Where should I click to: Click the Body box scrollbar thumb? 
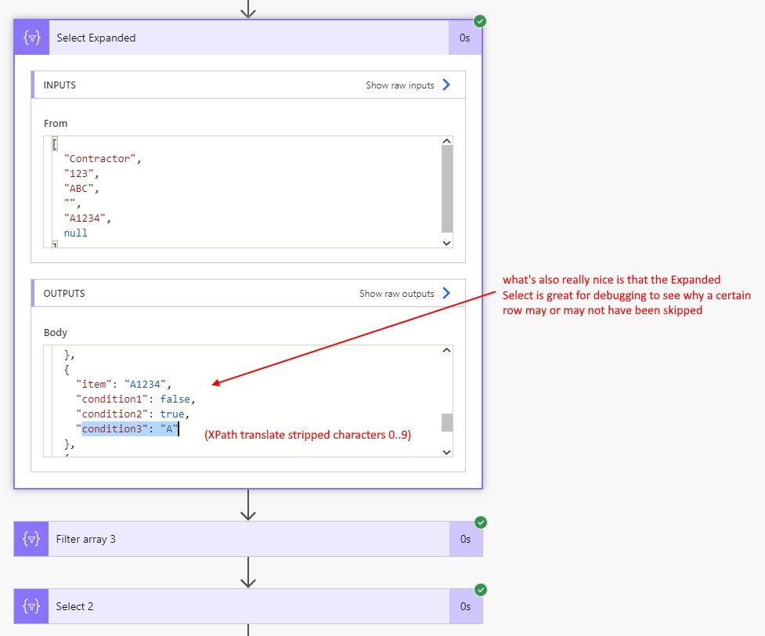pyautogui.click(x=447, y=423)
